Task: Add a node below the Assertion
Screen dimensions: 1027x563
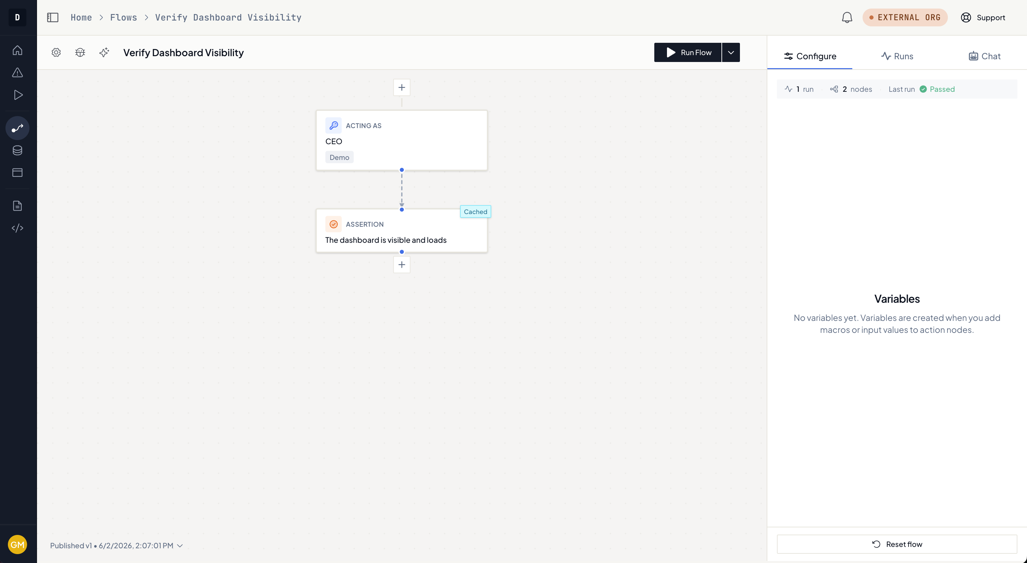Action: (x=402, y=265)
